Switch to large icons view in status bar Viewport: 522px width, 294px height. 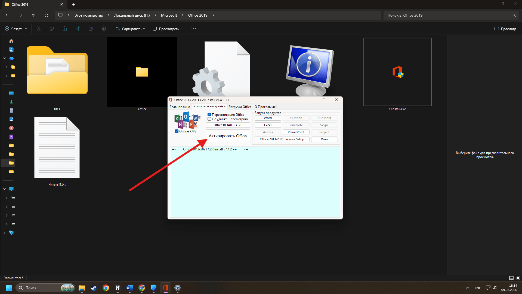518,278
